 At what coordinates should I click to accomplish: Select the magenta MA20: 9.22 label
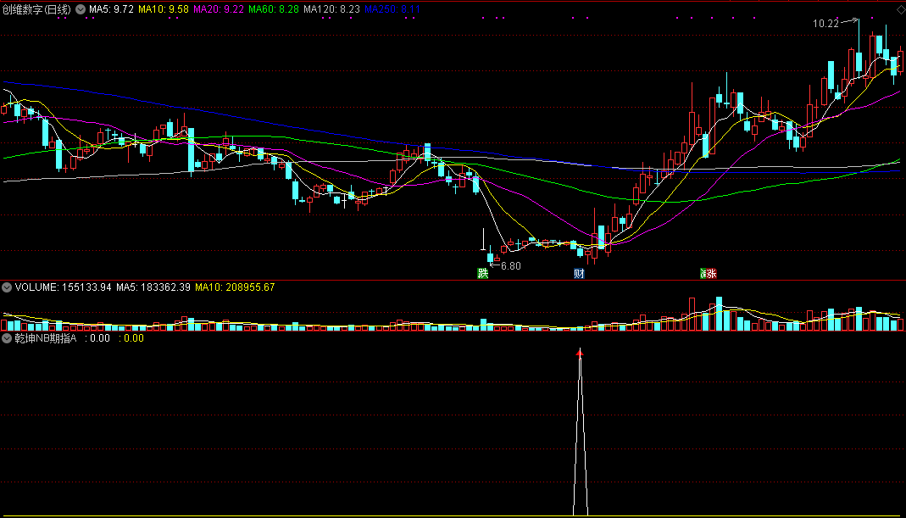click(219, 9)
